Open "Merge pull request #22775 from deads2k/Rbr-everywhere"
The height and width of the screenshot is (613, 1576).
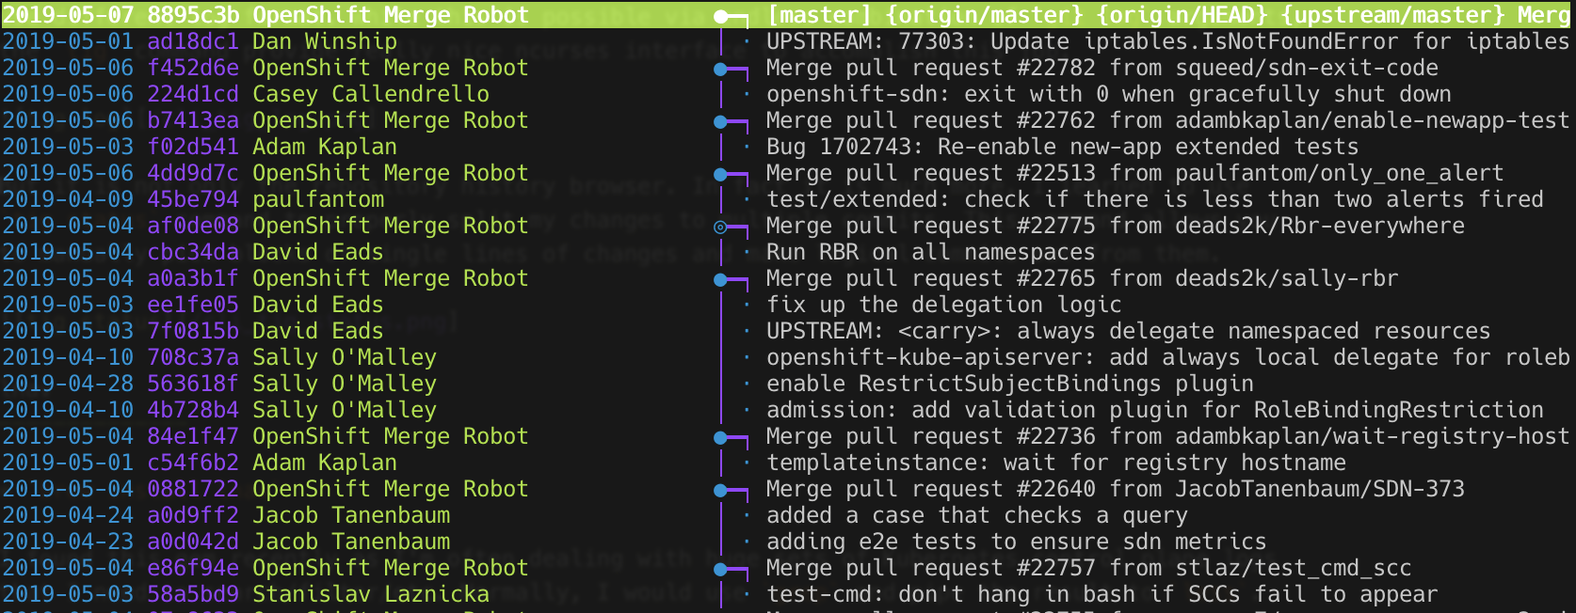(x=1116, y=226)
